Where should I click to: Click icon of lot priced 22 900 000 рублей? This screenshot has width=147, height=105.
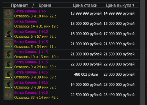(x=9, y=65)
